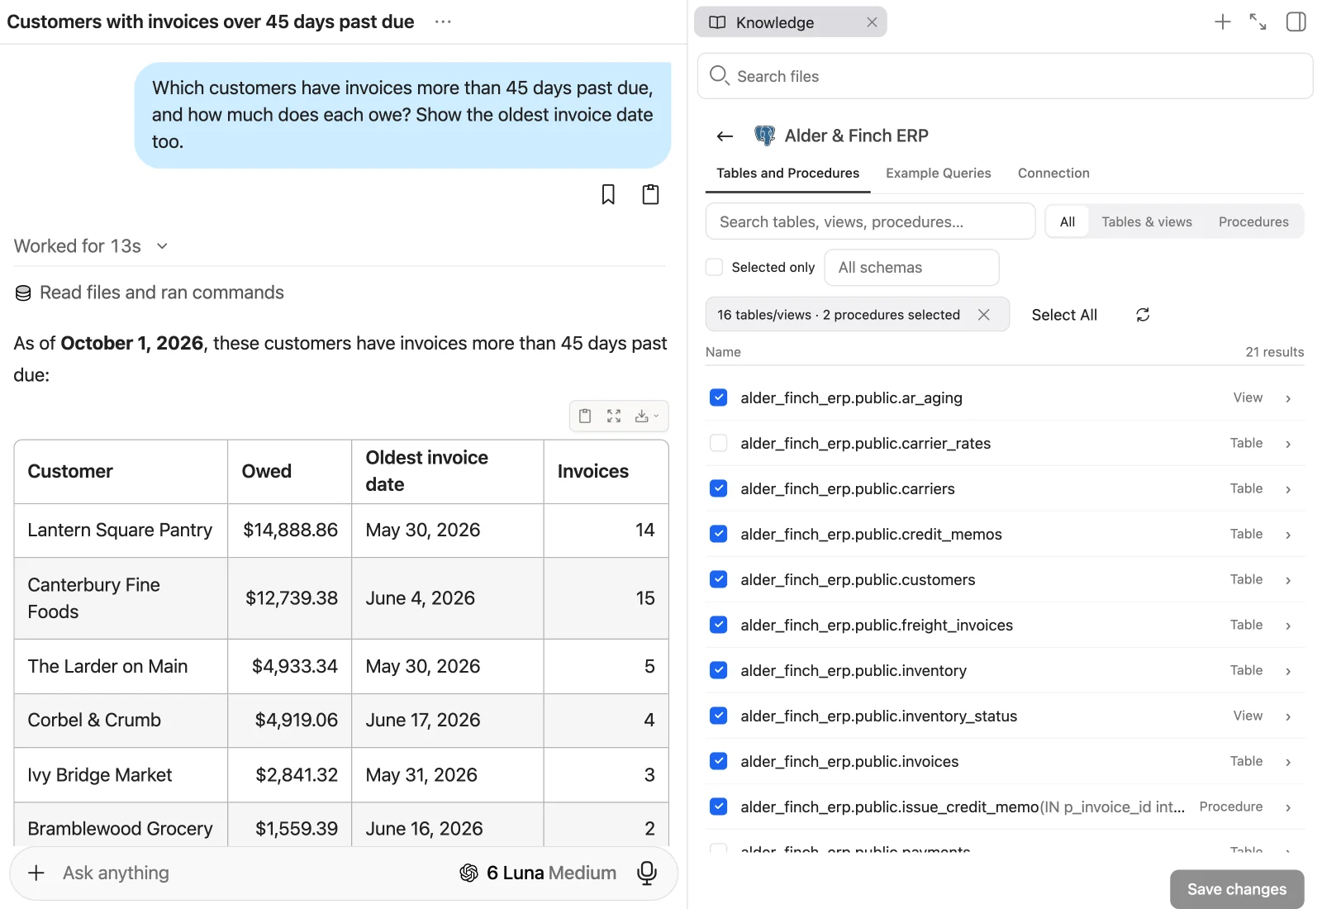This screenshot has width=1322, height=909.
Task: Click the database icon beside Read files
Action: click(x=23, y=293)
